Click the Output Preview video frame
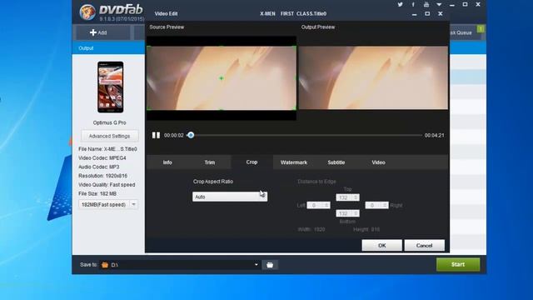 [x=373, y=77]
